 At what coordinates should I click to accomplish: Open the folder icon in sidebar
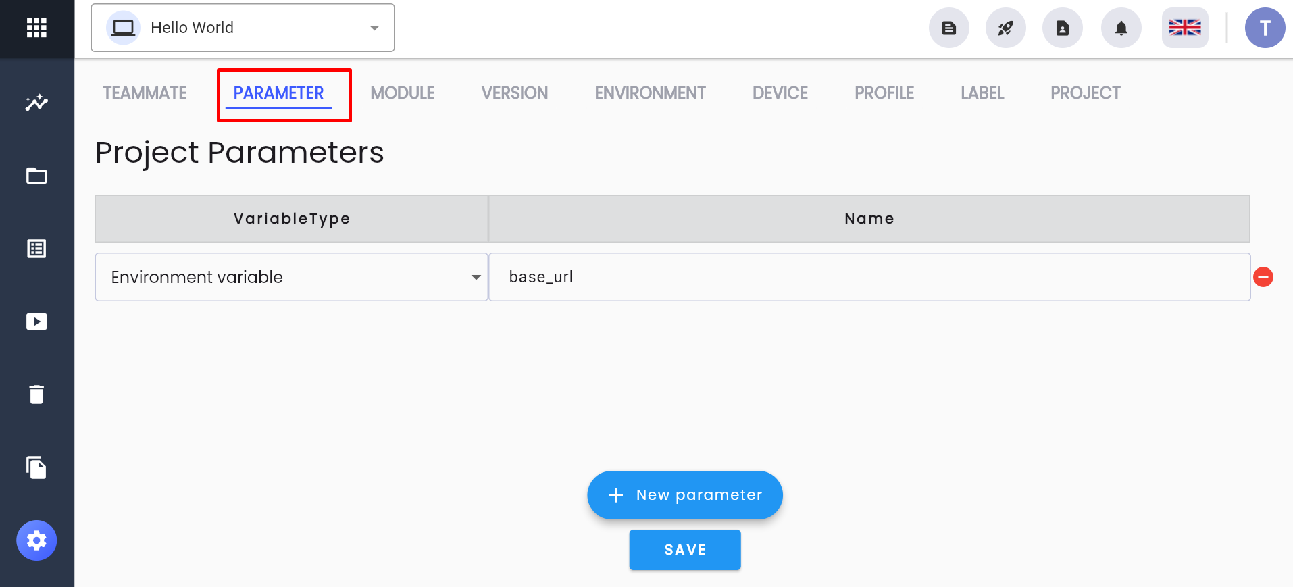click(36, 176)
